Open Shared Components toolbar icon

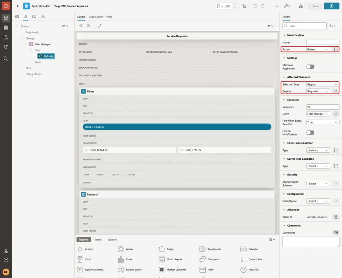click(301, 6)
